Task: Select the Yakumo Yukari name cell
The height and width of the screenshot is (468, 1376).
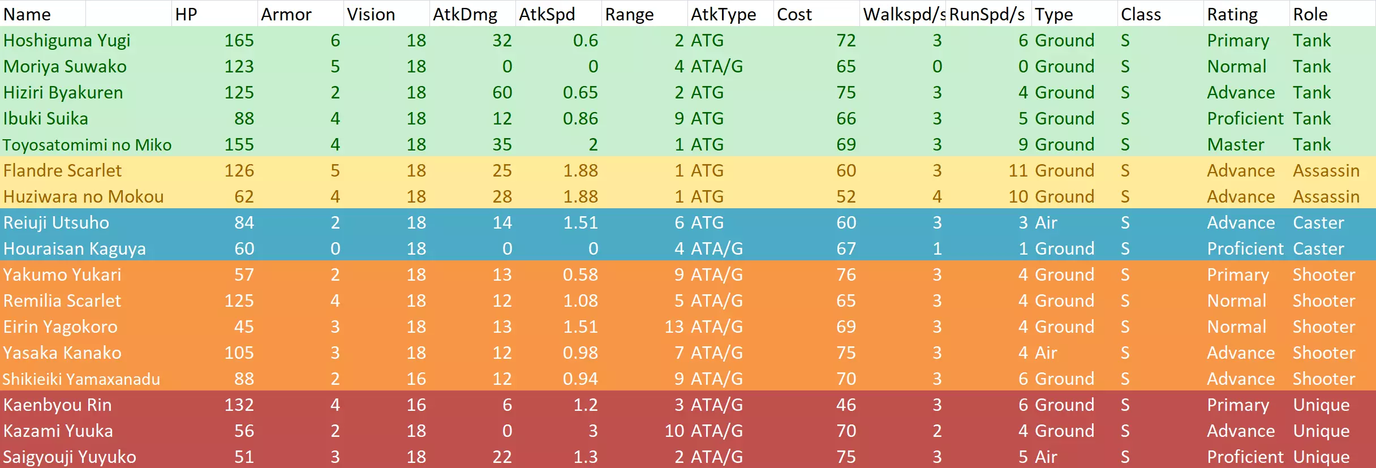Action: click(x=62, y=274)
